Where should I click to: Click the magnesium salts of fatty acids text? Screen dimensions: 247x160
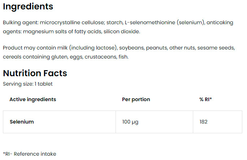tap(62, 32)
